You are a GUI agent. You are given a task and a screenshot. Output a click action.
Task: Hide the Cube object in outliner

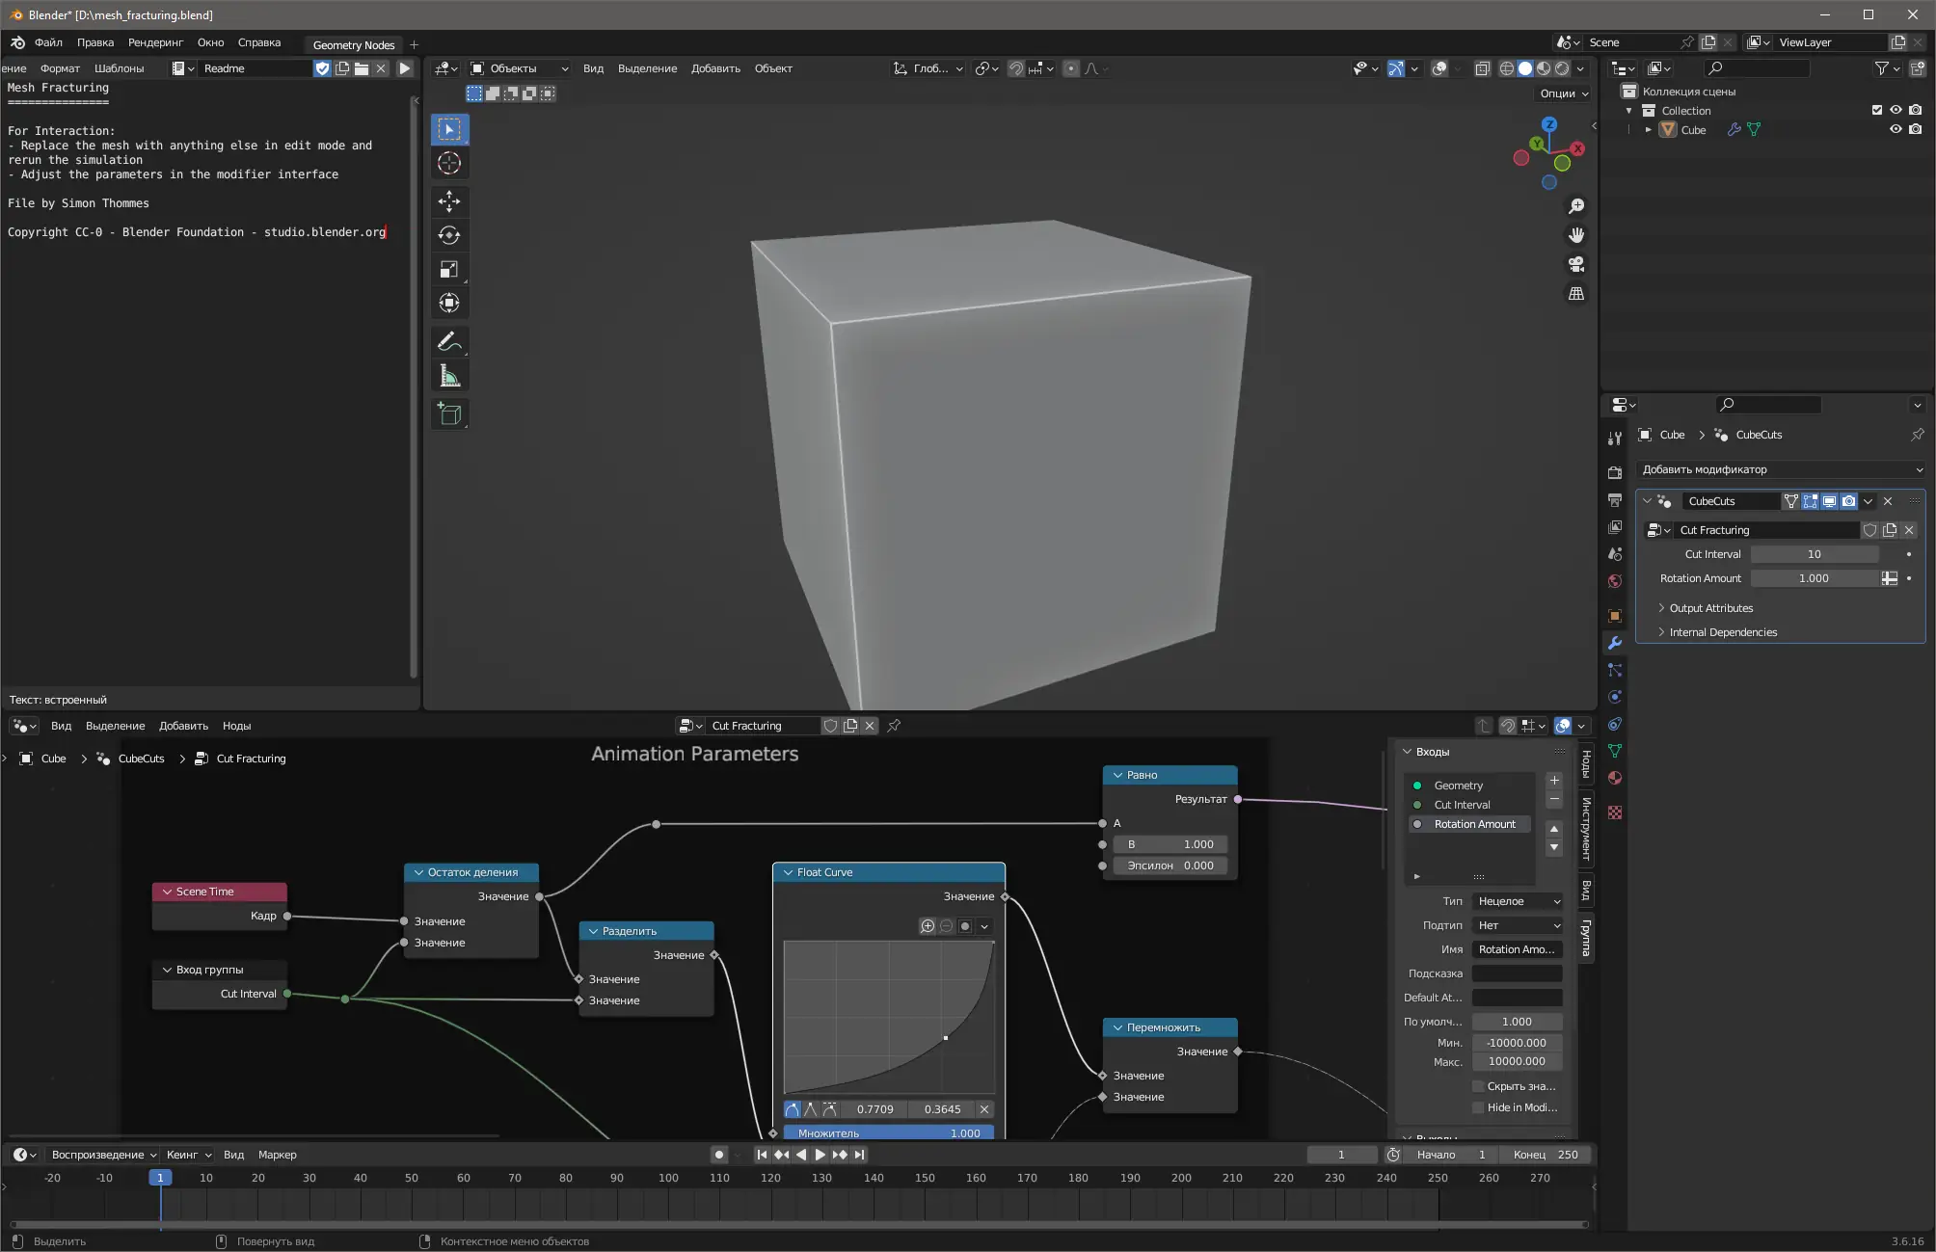[1896, 129]
